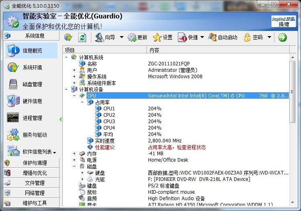Select 磁盘管理 disk management in sidebar
This screenshot has width=301, height=211.
coord(31,84)
